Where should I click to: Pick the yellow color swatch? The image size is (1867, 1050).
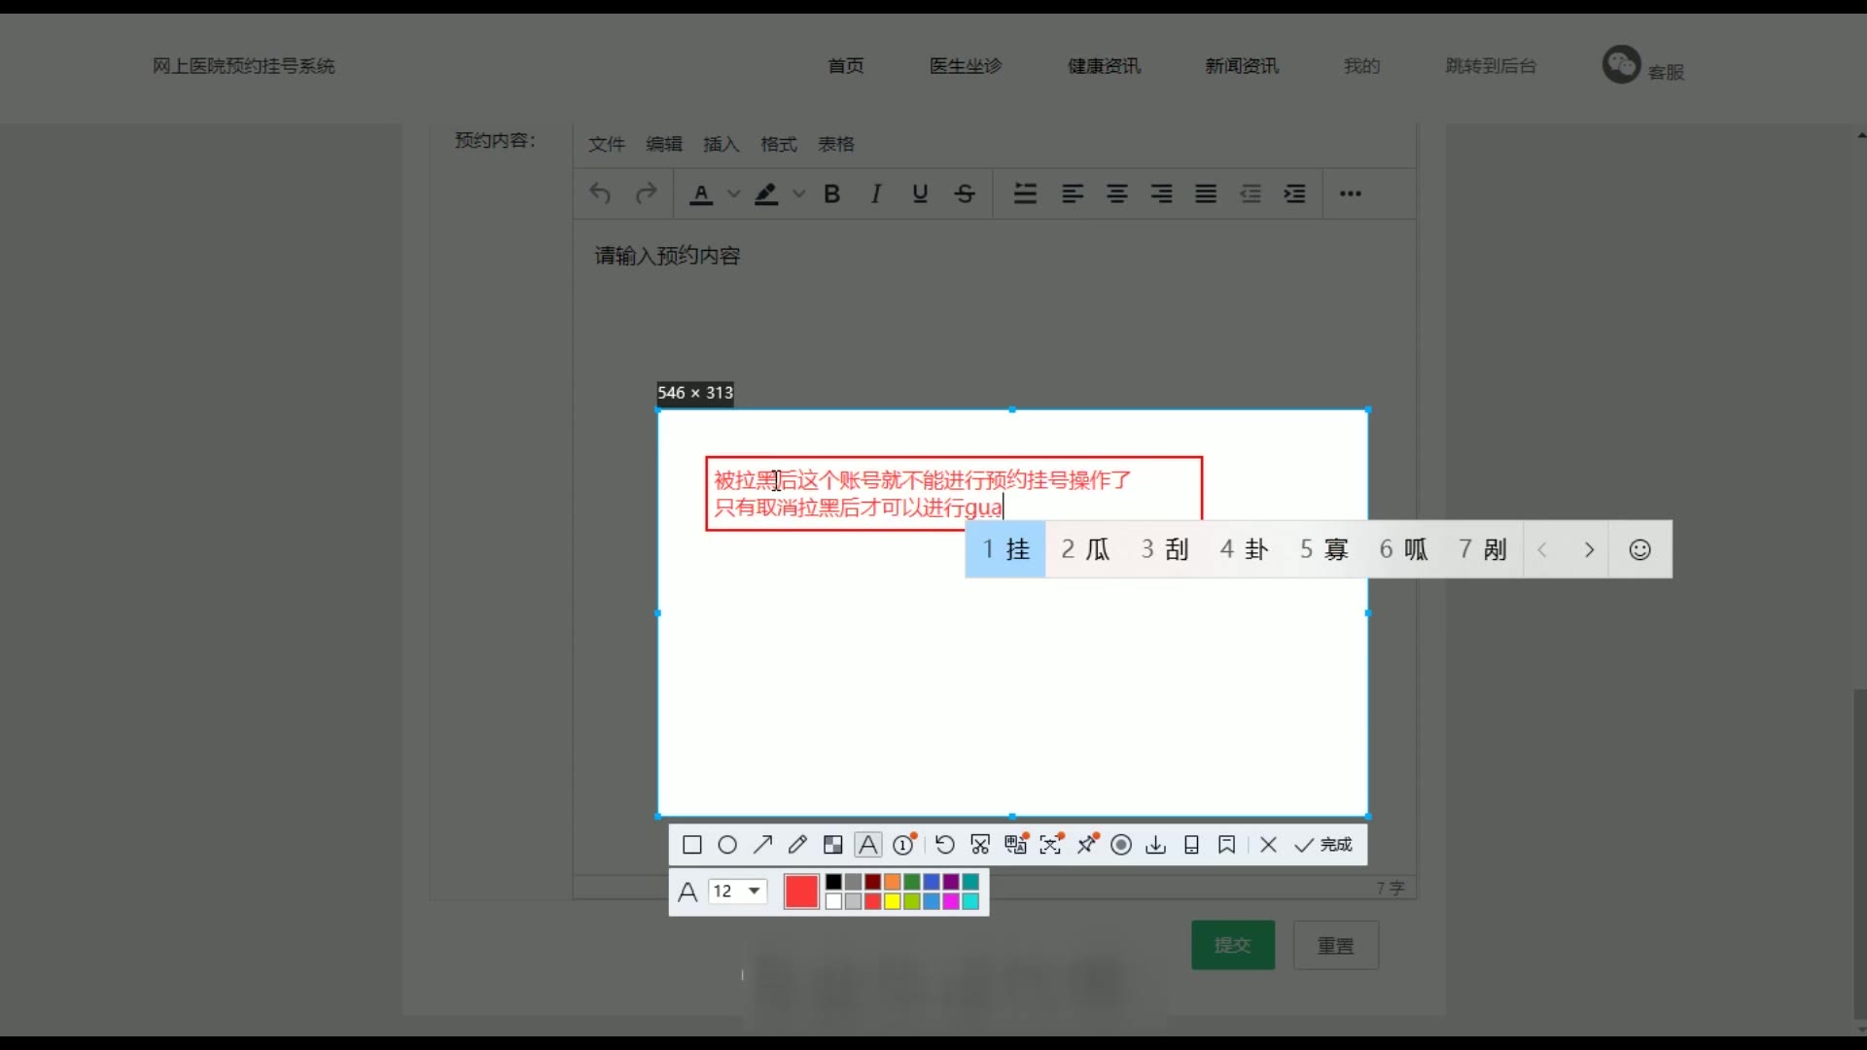(892, 901)
